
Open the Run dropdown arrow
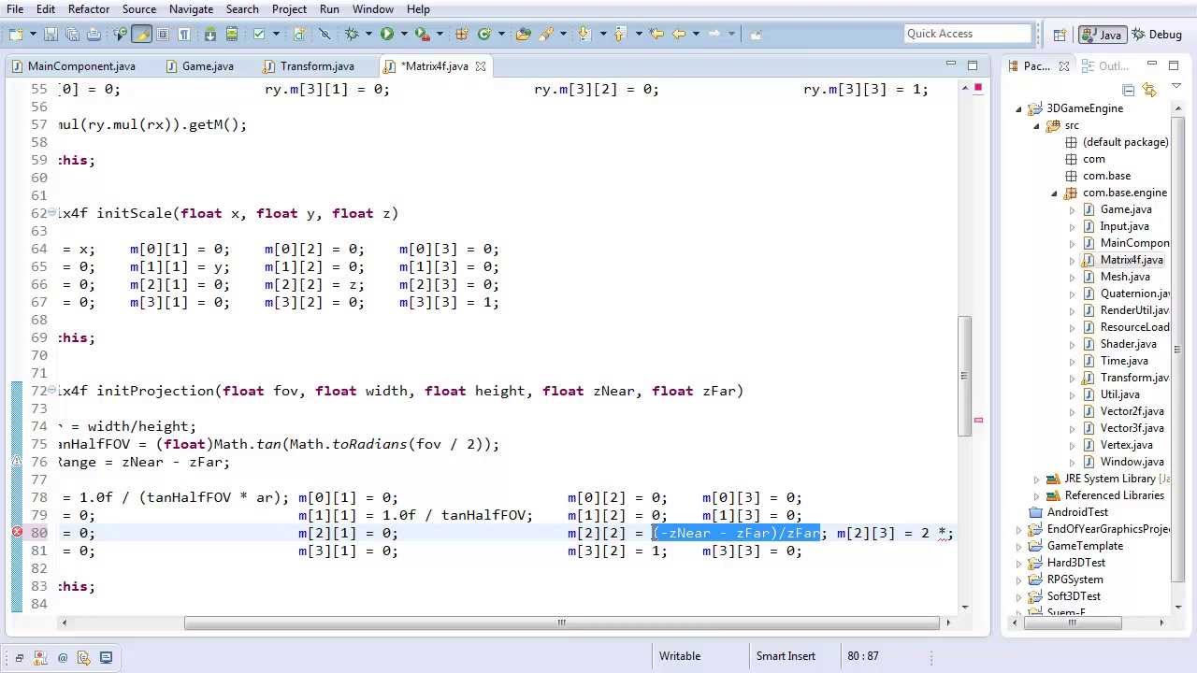point(404,34)
